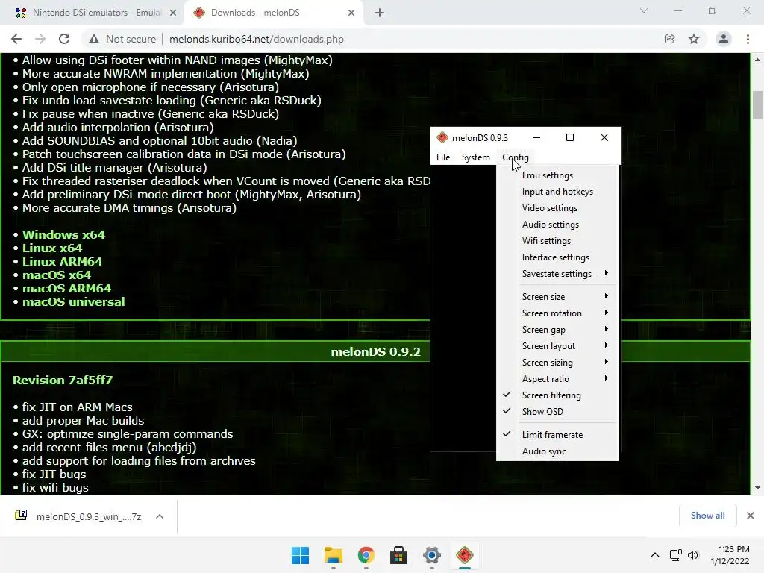764x573 pixels.
Task: Open Wifi settings menu entry
Action: click(x=557, y=241)
